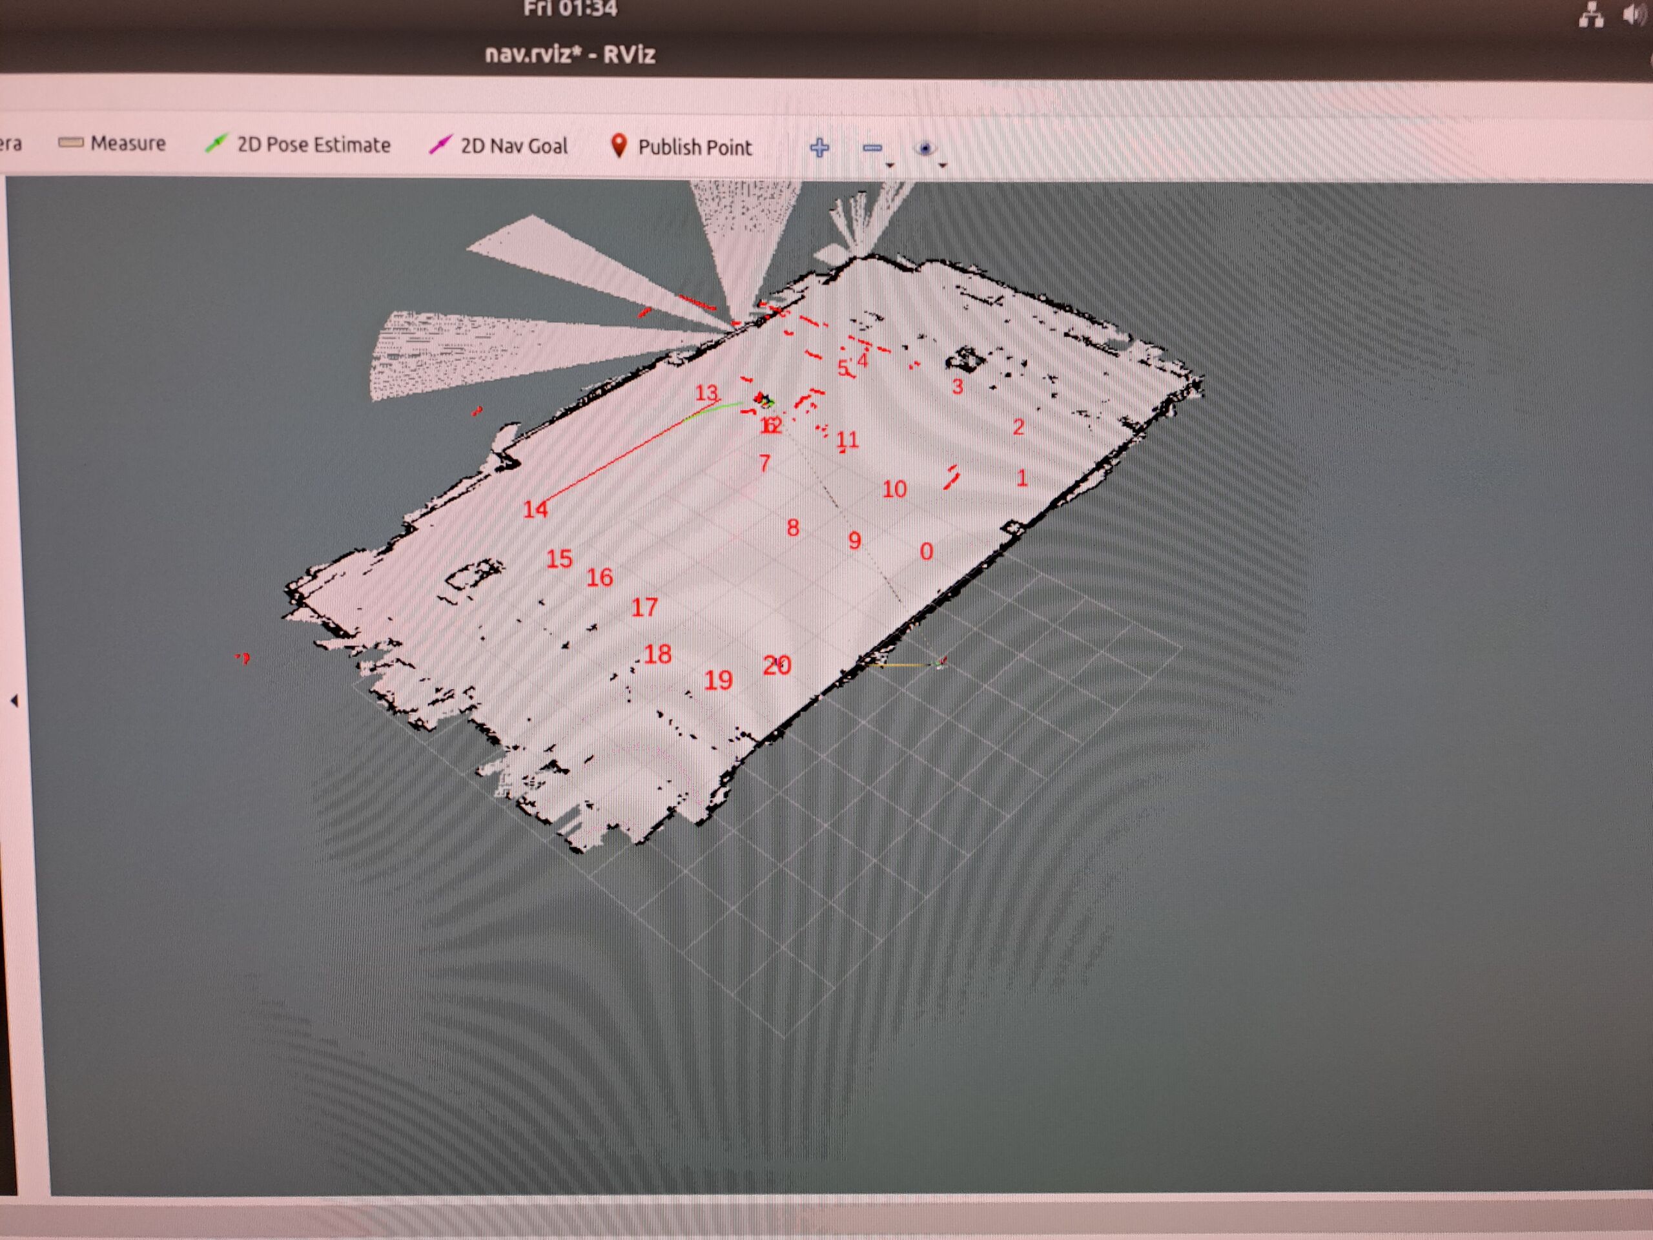This screenshot has width=1653, height=1240.
Task: Click the volume speaker icon
Action: (1634, 15)
